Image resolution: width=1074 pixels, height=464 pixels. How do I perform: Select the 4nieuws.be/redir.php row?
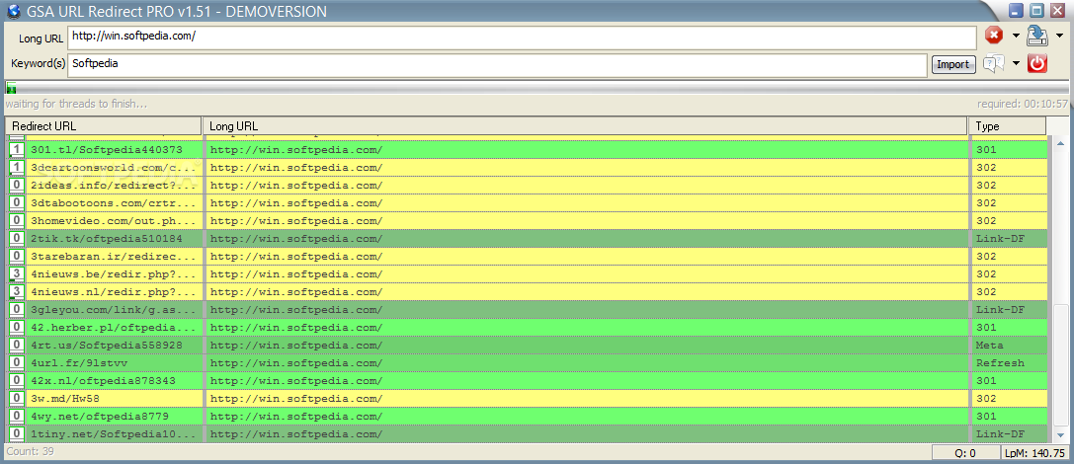point(528,274)
